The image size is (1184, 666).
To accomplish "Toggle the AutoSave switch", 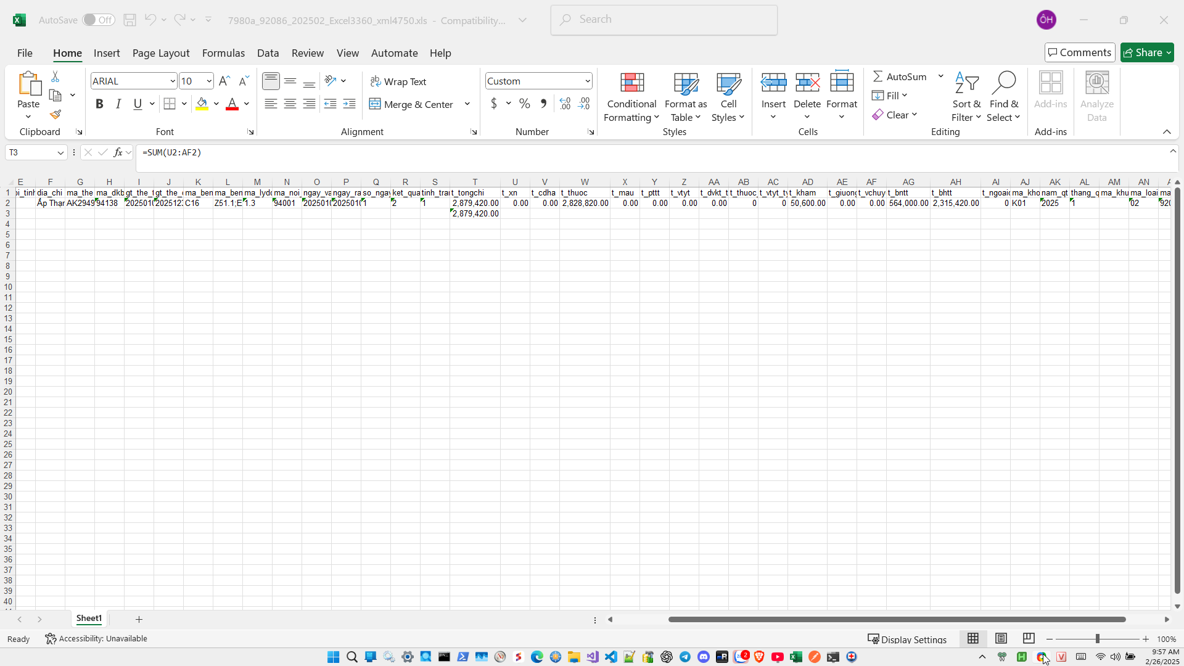I will (99, 20).
